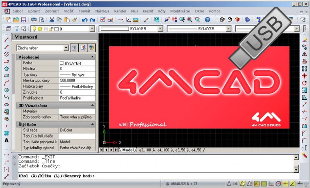Image resolution: width=310 pixels, height=188 pixels.
Task: Click the Print icon
Action: click(x=34, y=19)
